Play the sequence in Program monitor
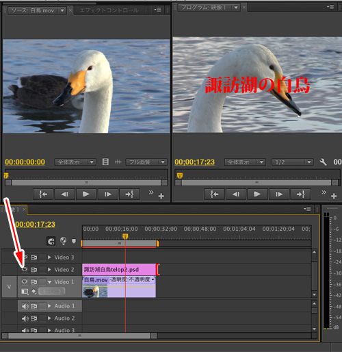The image size is (342, 352). (257, 194)
